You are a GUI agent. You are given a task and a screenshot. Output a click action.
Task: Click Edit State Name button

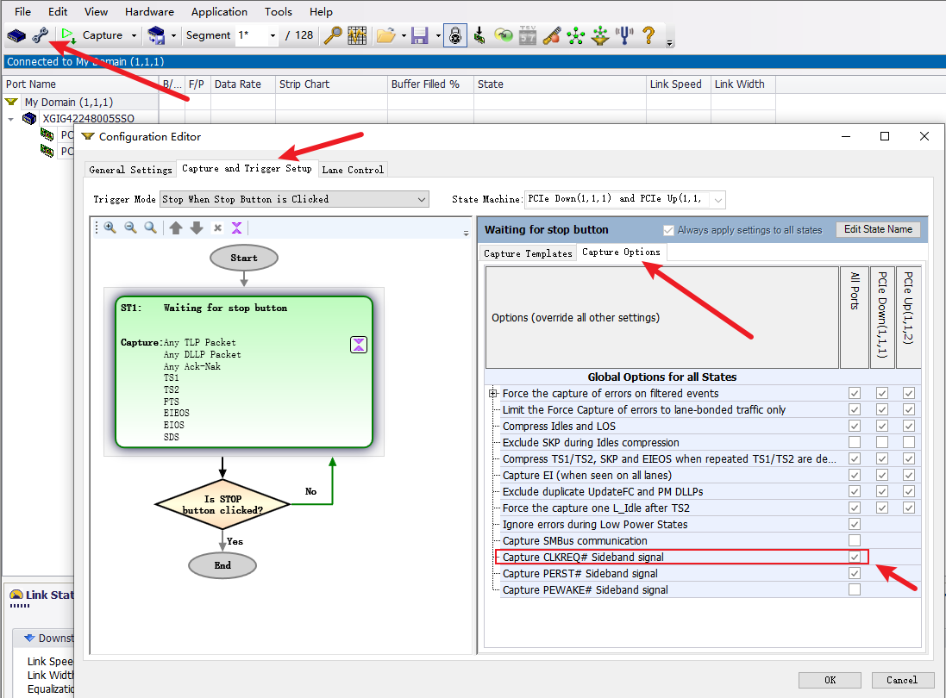pos(878,229)
